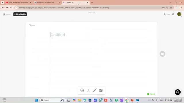
Task: Show hidden system tray icons
Action: (x=149, y=100)
